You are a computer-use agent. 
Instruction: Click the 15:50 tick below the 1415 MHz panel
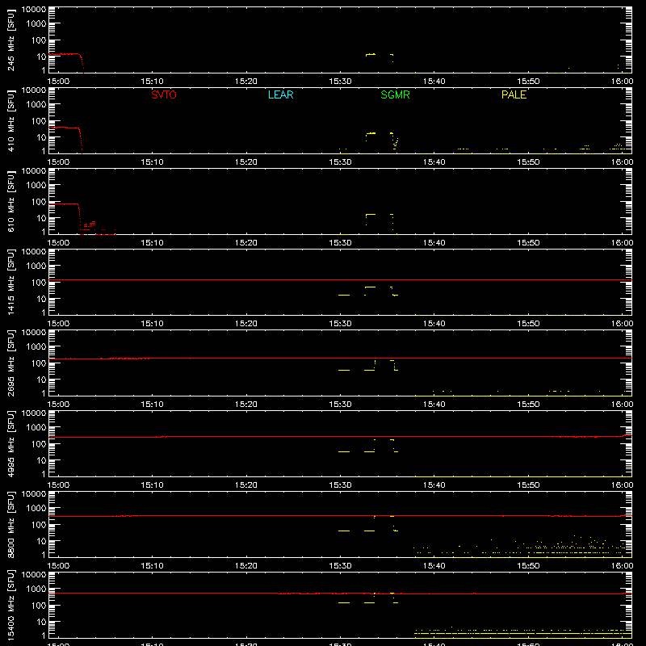pyautogui.click(x=528, y=324)
